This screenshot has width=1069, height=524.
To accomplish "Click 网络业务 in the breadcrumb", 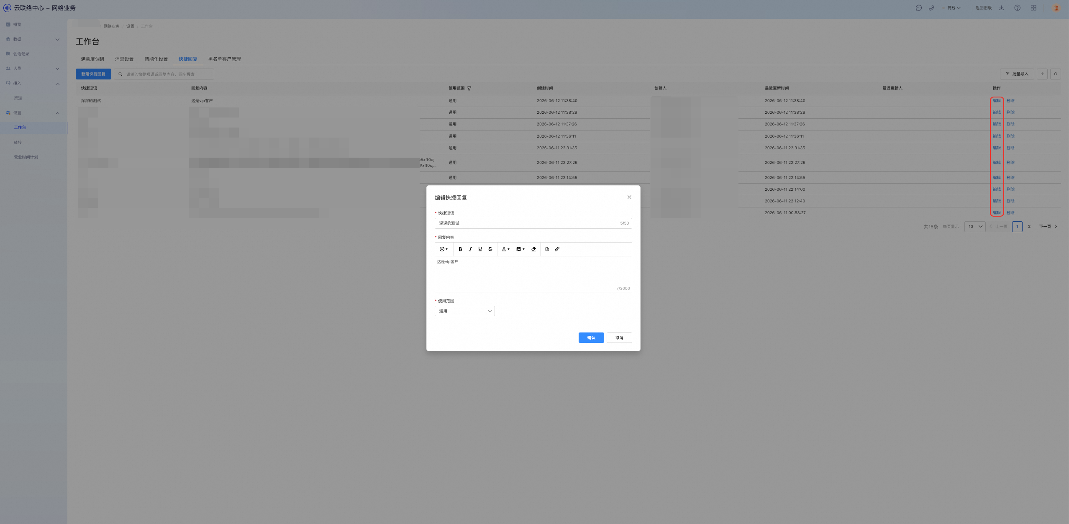I will tap(112, 26).
